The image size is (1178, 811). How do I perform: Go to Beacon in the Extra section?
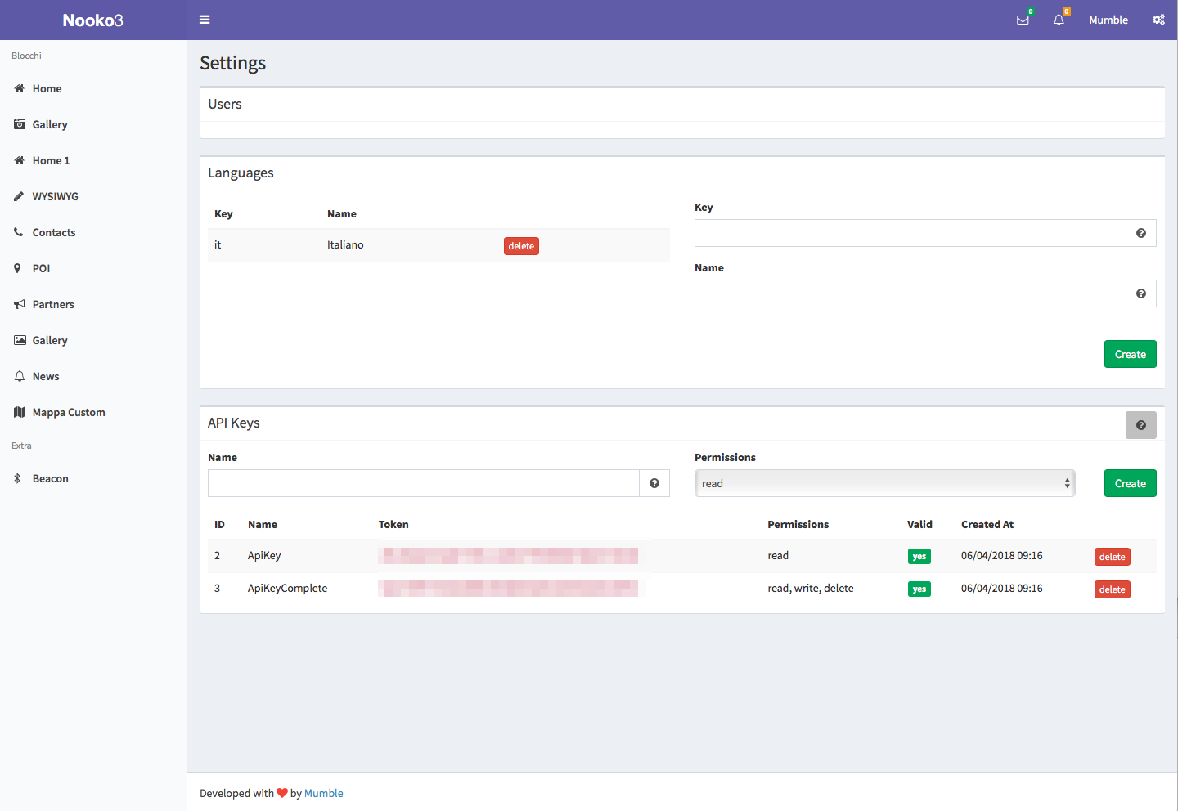pos(50,478)
